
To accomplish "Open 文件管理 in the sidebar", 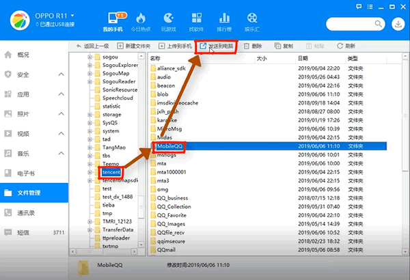I will pyautogui.click(x=34, y=193).
